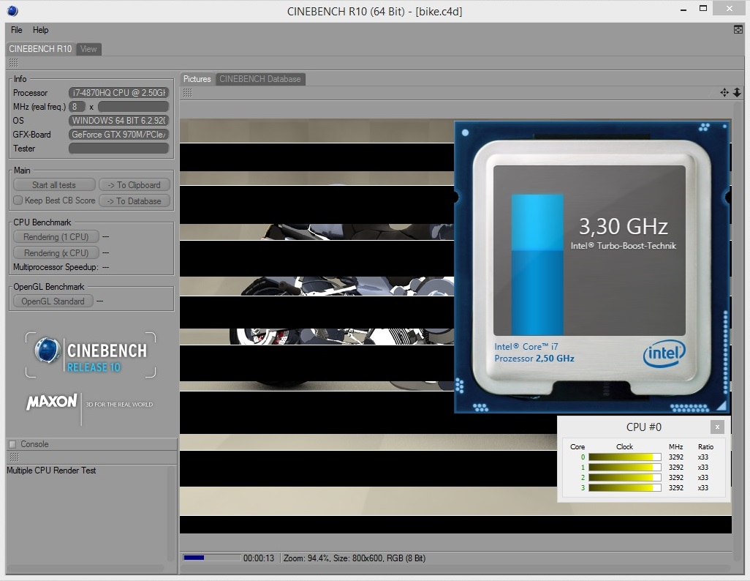Click the GFX-Board info field
750x581 pixels.
coord(118,135)
